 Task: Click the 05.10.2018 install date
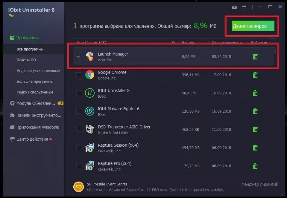coord(221,57)
